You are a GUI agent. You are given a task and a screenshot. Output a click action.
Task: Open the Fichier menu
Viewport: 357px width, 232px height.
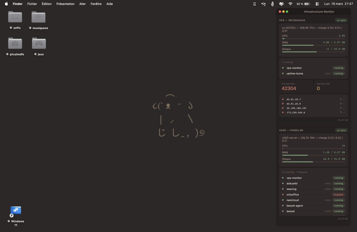pos(32,4)
